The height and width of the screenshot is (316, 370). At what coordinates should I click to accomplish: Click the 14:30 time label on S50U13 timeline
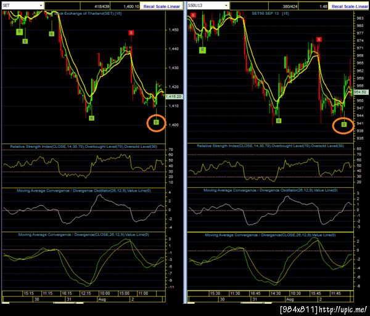pyautogui.click(x=276, y=293)
